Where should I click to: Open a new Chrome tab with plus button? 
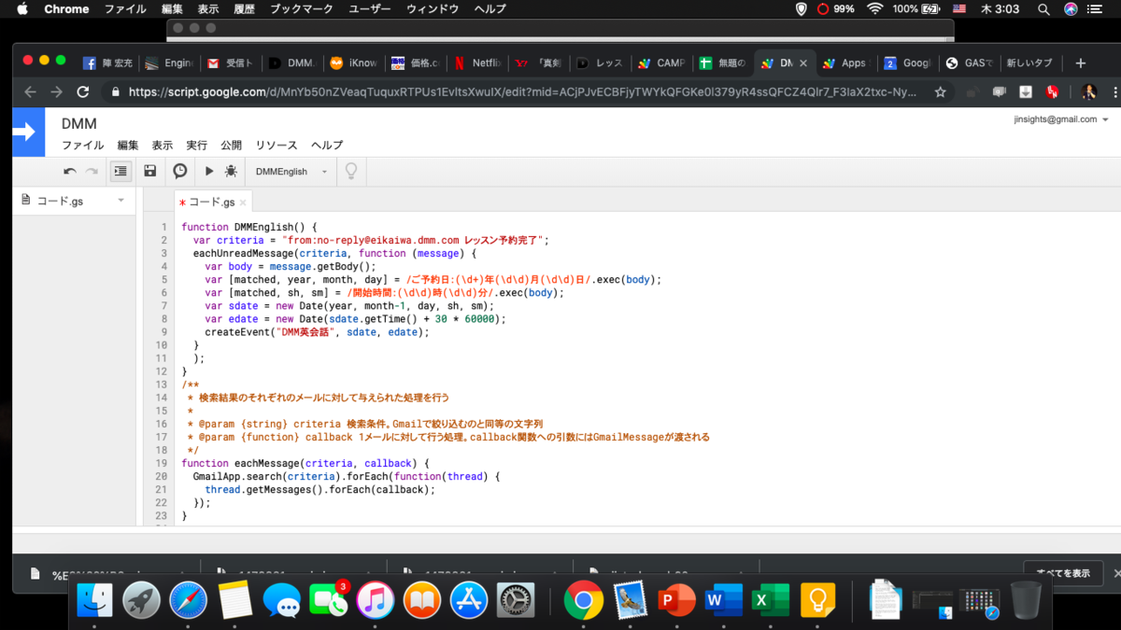(1081, 63)
